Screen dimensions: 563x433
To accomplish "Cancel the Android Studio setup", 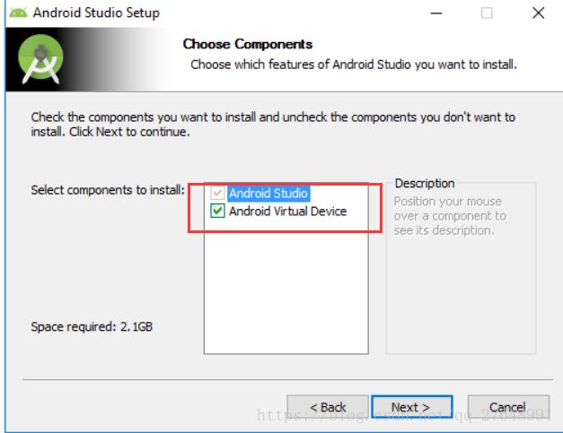I will 508,407.
